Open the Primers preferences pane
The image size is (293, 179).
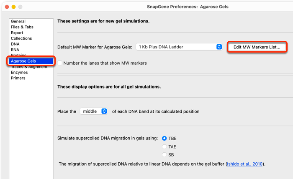pyautogui.click(x=18, y=78)
